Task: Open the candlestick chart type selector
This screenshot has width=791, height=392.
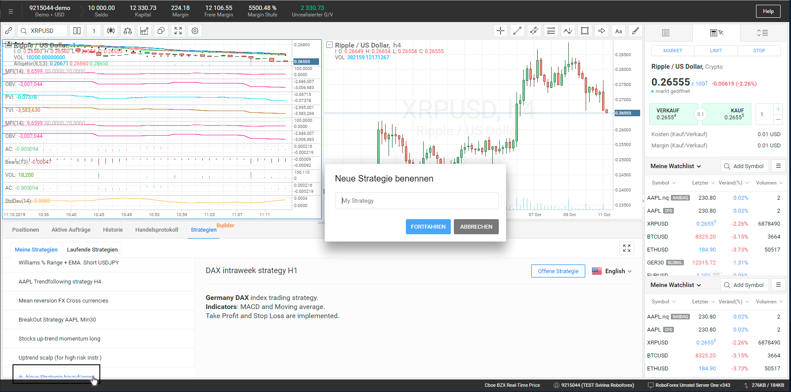Action: pos(111,31)
